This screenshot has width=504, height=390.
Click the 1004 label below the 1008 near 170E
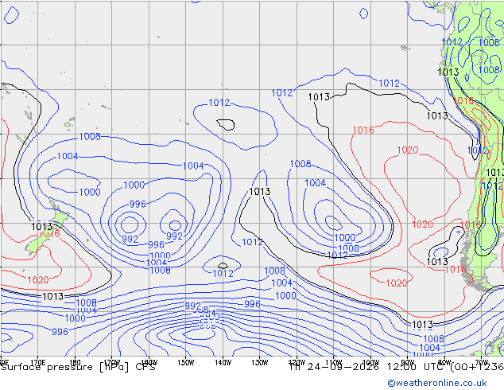(x=68, y=156)
